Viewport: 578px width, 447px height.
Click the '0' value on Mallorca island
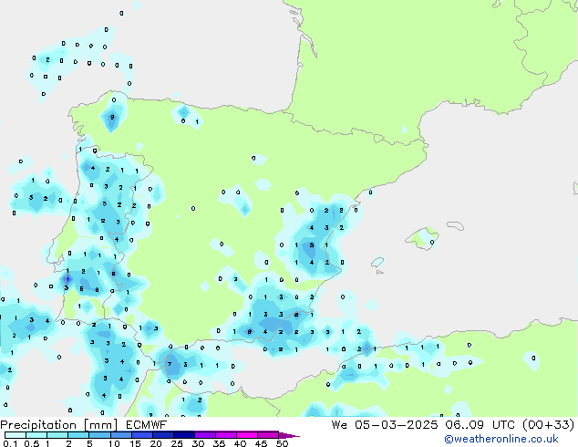pyautogui.click(x=431, y=243)
